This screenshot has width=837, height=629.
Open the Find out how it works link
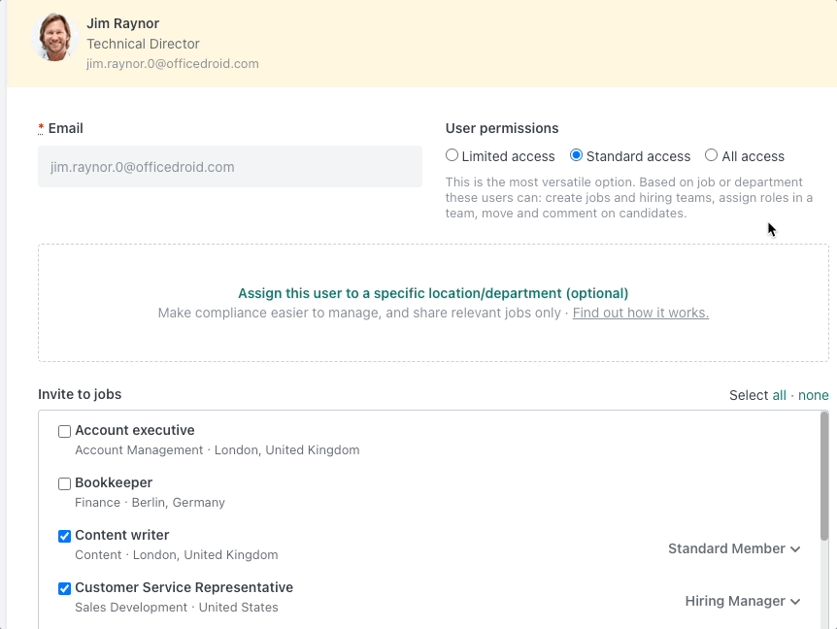click(640, 313)
